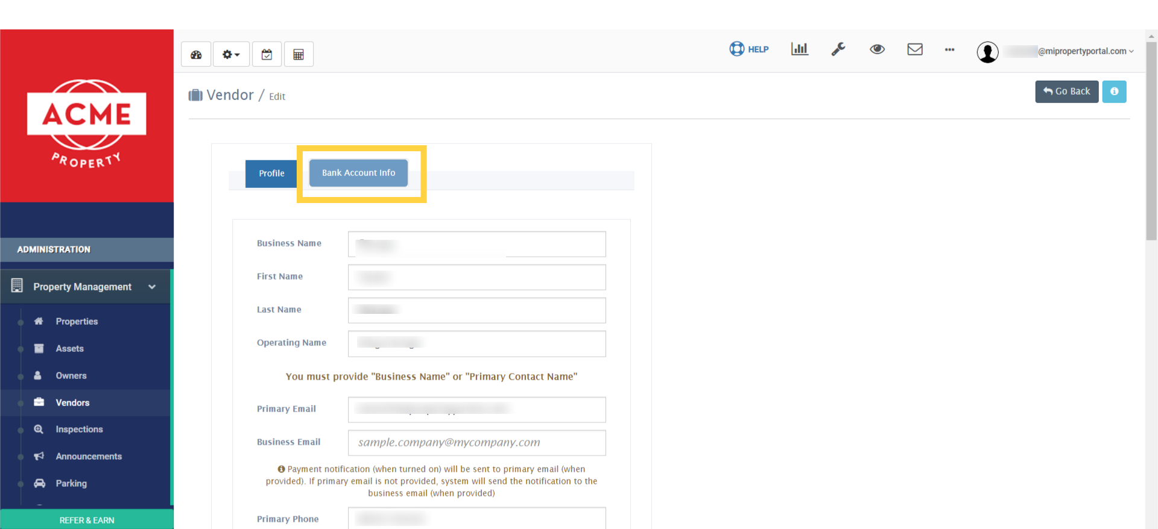Click the Primary Phone field
Screen dimensions: 1158x529
476,518
